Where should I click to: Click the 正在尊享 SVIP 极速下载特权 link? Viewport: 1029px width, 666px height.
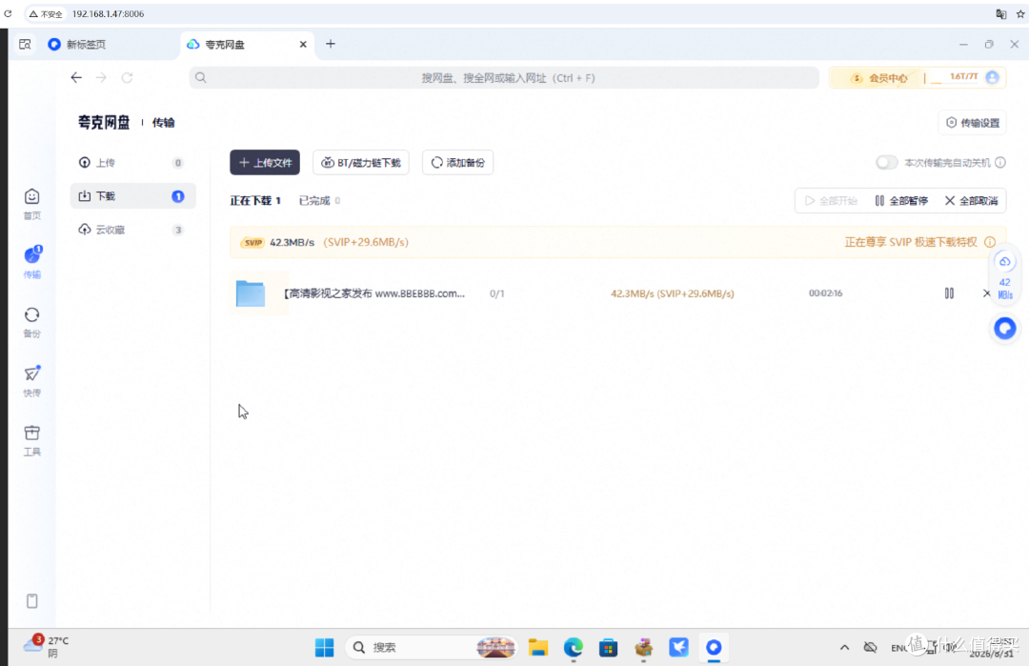pos(911,242)
